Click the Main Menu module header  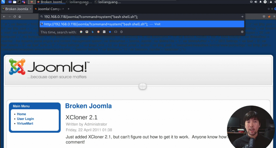(x=21, y=106)
